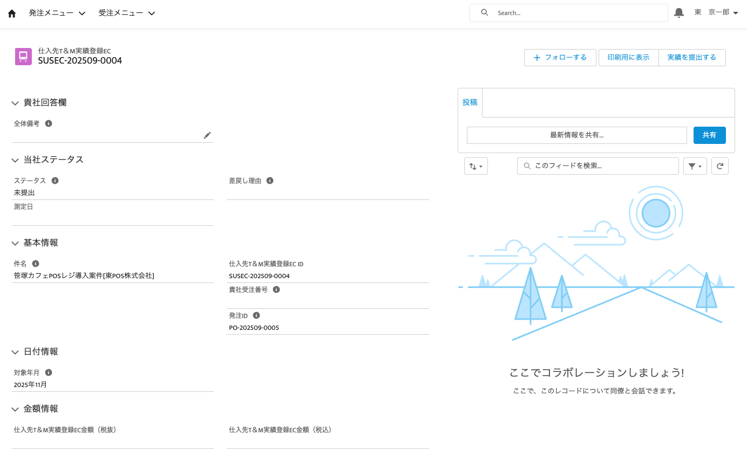Click the PO-202509-0005 value
The width and height of the screenshot is (747, 449).
coord(254,328)
